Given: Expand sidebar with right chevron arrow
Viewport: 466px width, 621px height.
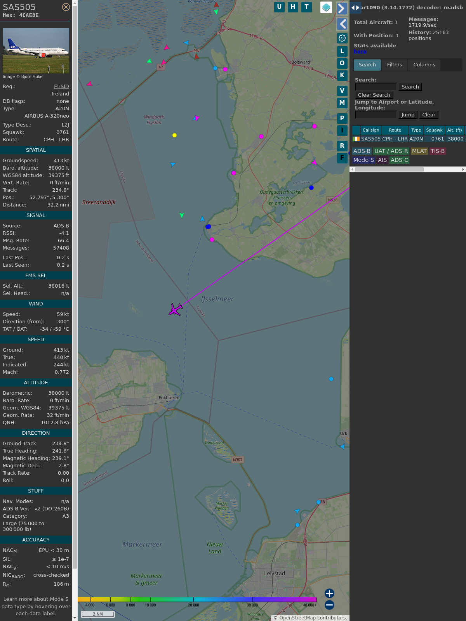Looking at the screenshot, I should (x=342, y=8).
